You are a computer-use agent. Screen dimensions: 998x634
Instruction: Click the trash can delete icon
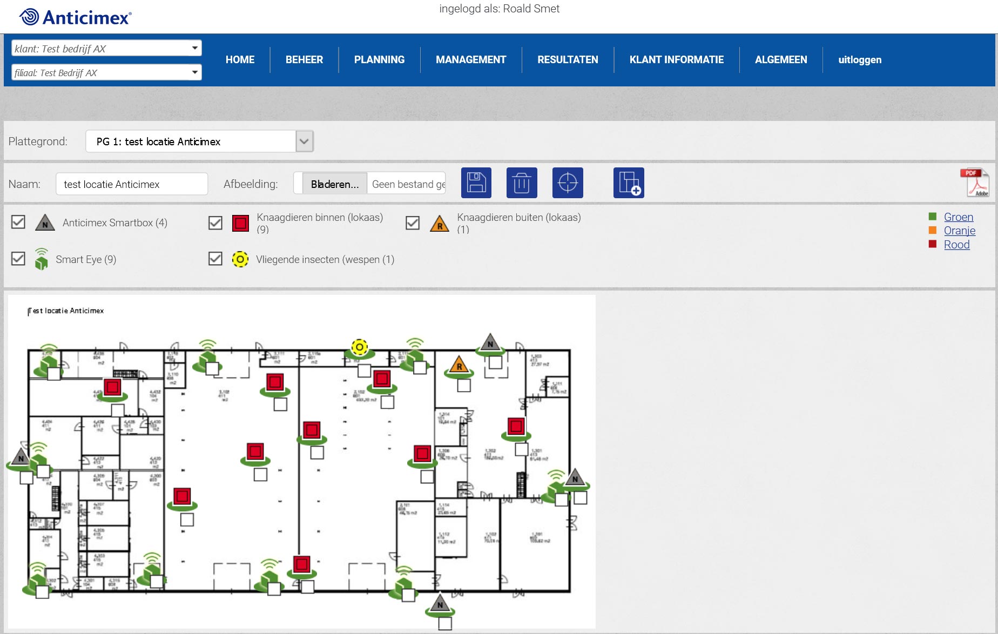[522, 183]
